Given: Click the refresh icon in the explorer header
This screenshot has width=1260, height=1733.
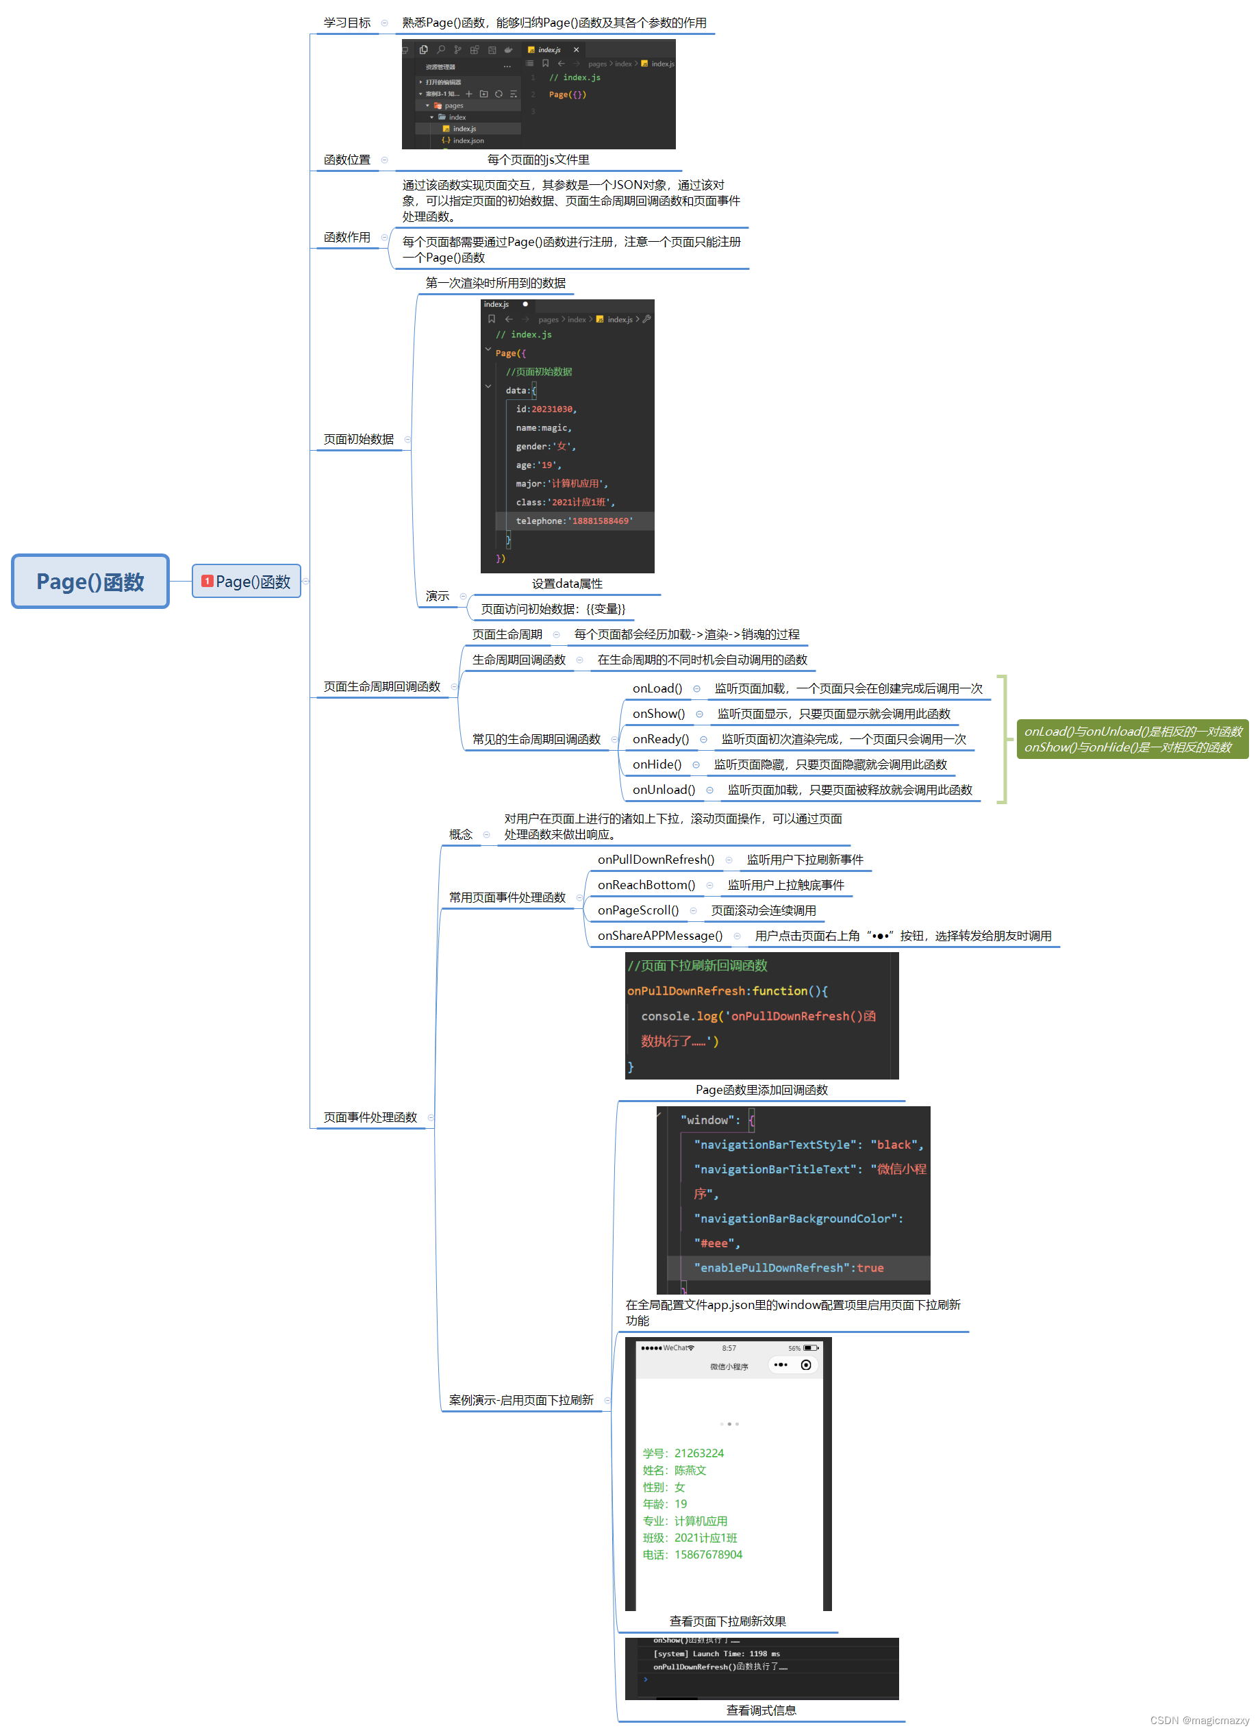Looking at the screenshot, I should click(x=499, y=94).
